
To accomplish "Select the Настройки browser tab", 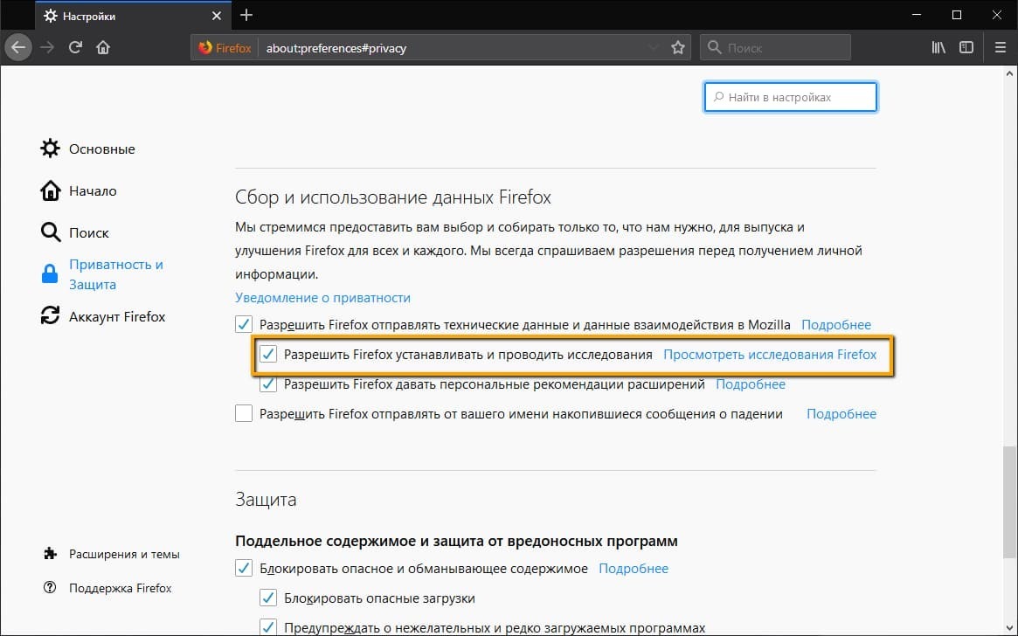I will pyautogui.click(x=133, y=16).
